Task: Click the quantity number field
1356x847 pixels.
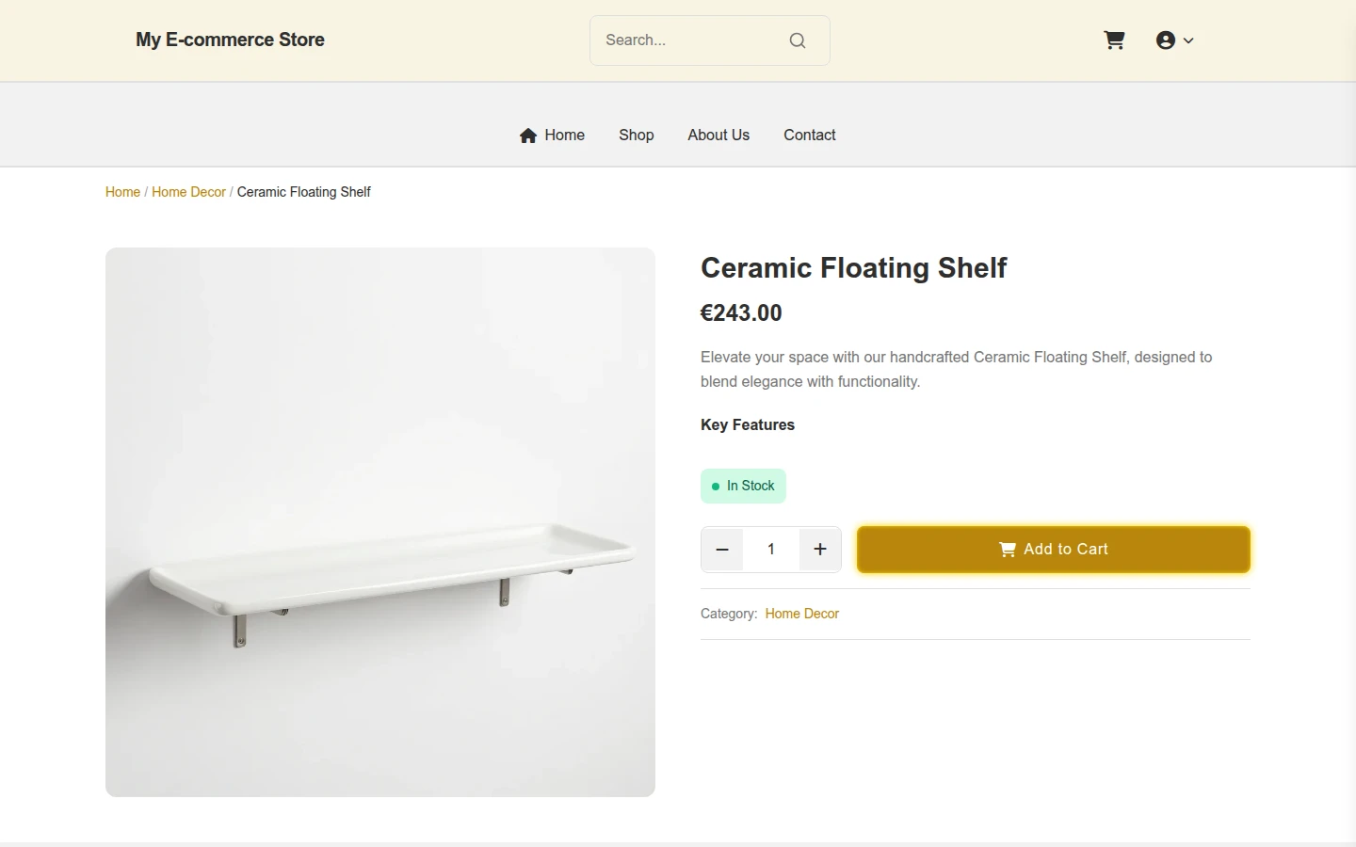Action: pyautogui.click(x=771, y=550)
